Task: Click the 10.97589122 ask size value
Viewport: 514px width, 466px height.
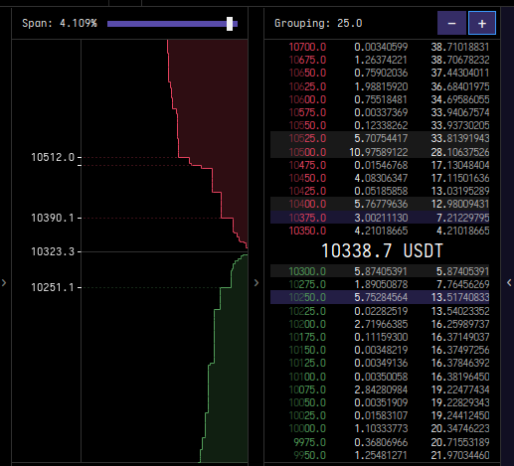Action: click(379, 152)
